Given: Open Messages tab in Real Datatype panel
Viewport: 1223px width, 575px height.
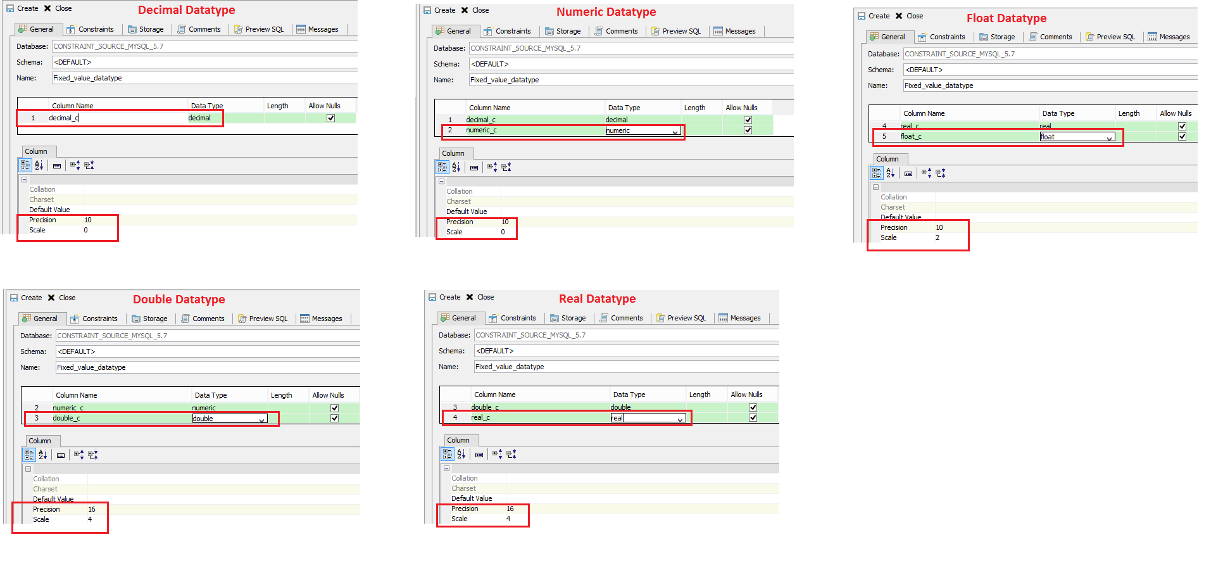Looking at the screenshot, I should 740,318.
